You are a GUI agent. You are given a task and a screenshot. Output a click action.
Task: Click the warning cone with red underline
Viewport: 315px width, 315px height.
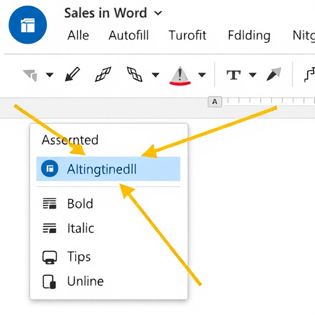[x=180, y=76]
